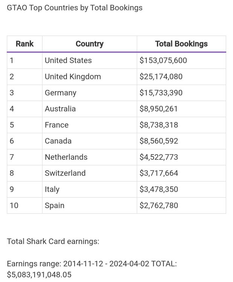Click the Switzerland country cell
Viewport: 233px width, 282px height.
click(65, 173)
